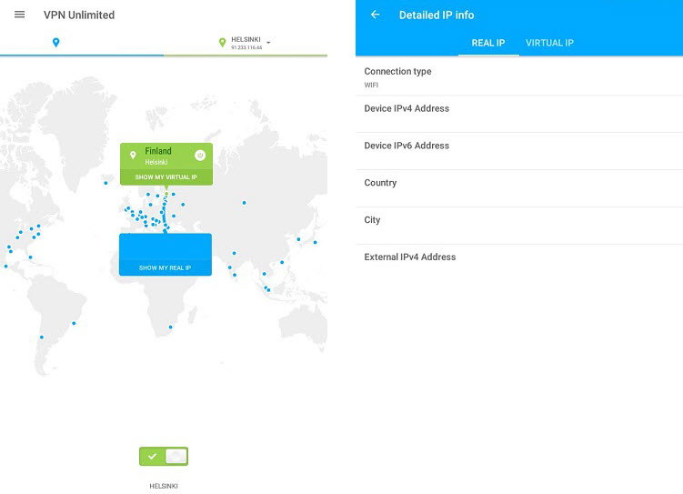Click the VPN Unlimited title

79,15
